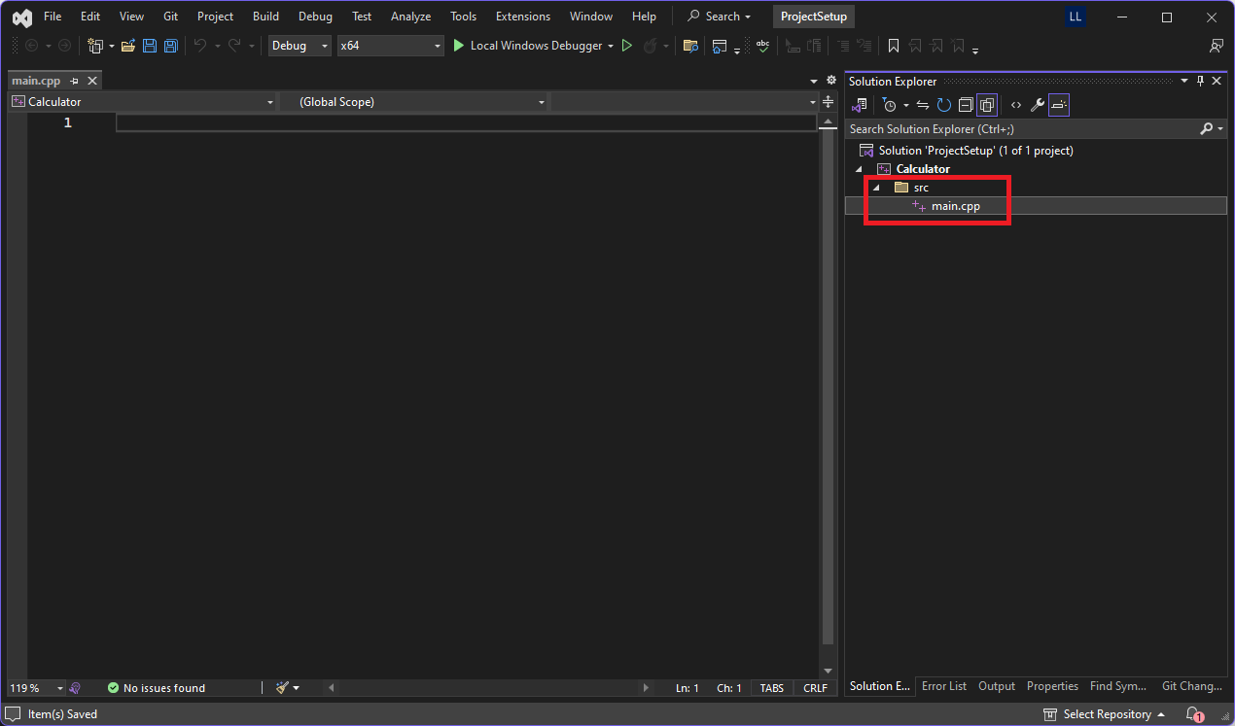Open the 119 % zoom level dropdown
The height and width of the screenshot is (726, 1235).
[36, 688]
